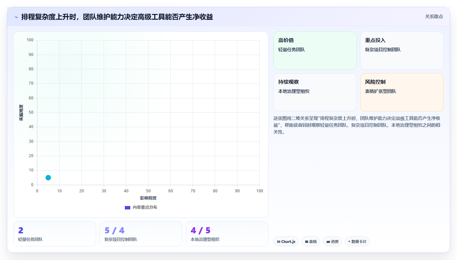
Task: Click the 关系散点 label in the header
Action: [x=434, y=16]
